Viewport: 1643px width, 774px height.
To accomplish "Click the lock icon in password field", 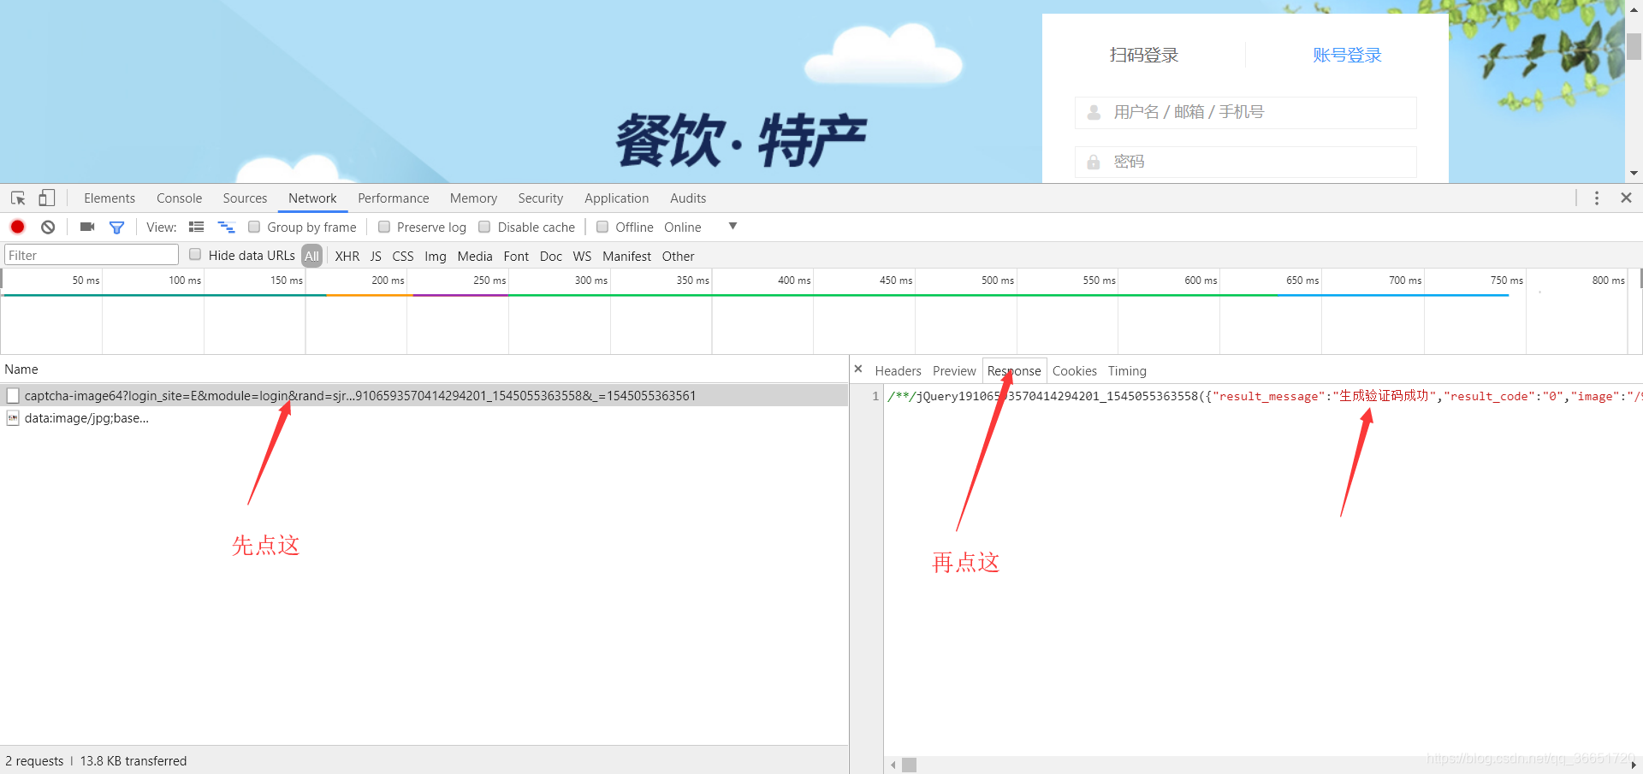I will click(1094, 162).
